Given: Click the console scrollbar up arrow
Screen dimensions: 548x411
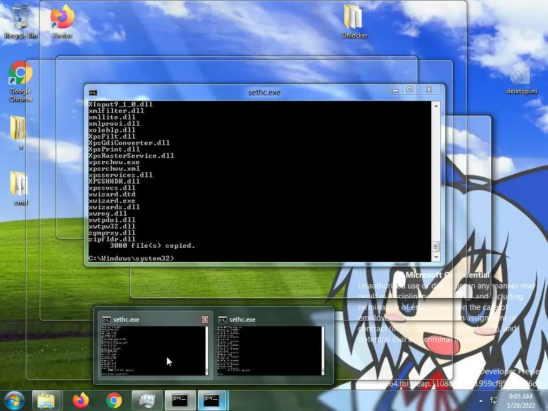Looking at the screenshot, I should click(436, 105).
